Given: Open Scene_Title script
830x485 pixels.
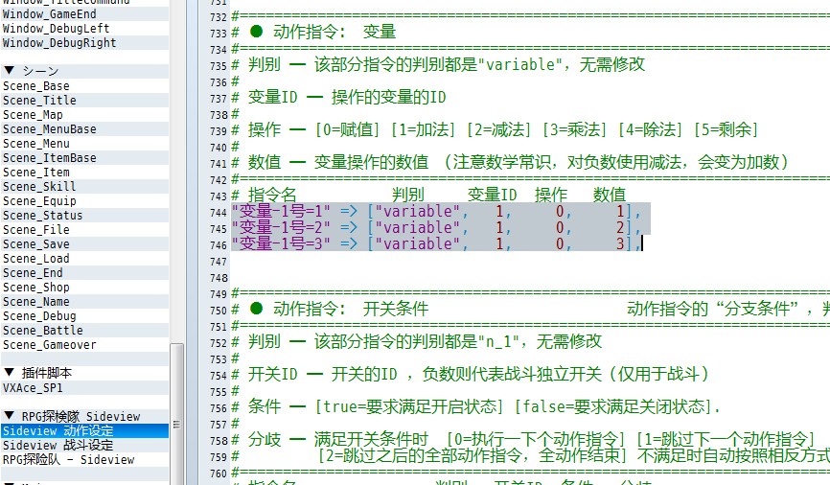Looking at the screenshot, I should (x=84, y=100).
